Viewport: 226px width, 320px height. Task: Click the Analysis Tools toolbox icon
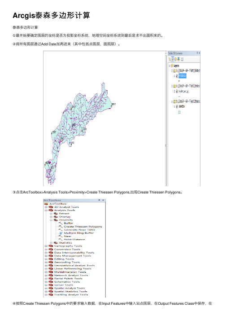click(51, 210)
